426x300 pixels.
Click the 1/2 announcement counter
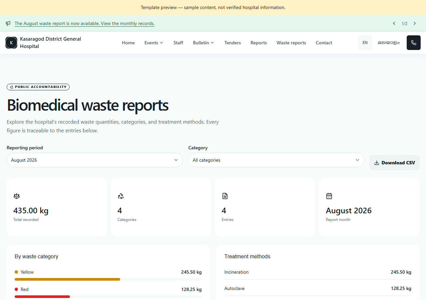point(404,23)
